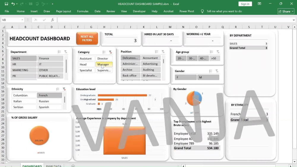Clear filter on Department slicer

[x=66, y=52]
